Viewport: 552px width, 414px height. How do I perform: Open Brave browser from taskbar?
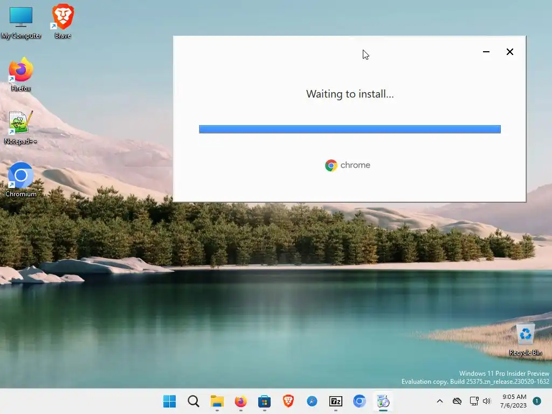[x=288, y=401]
